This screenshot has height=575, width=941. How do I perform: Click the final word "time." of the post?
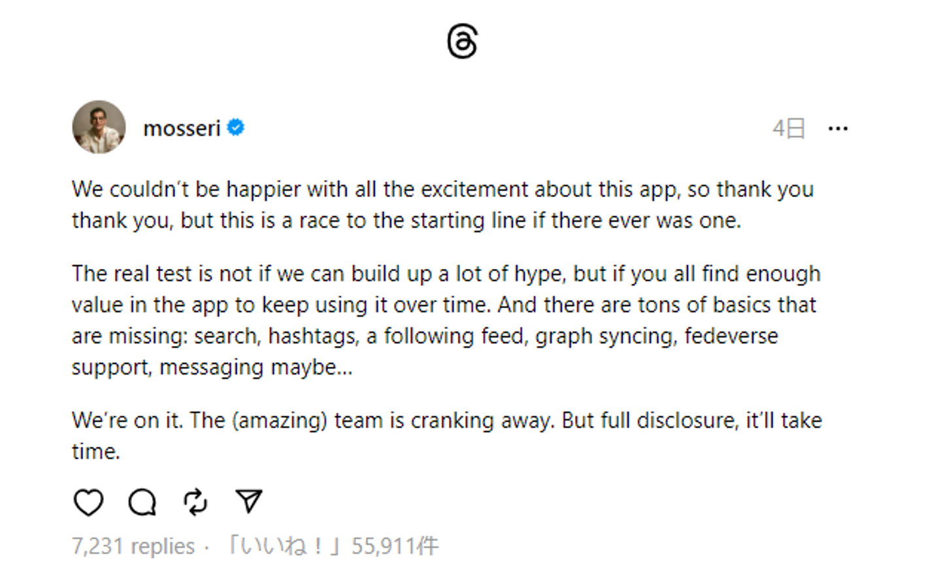(96, 452)
